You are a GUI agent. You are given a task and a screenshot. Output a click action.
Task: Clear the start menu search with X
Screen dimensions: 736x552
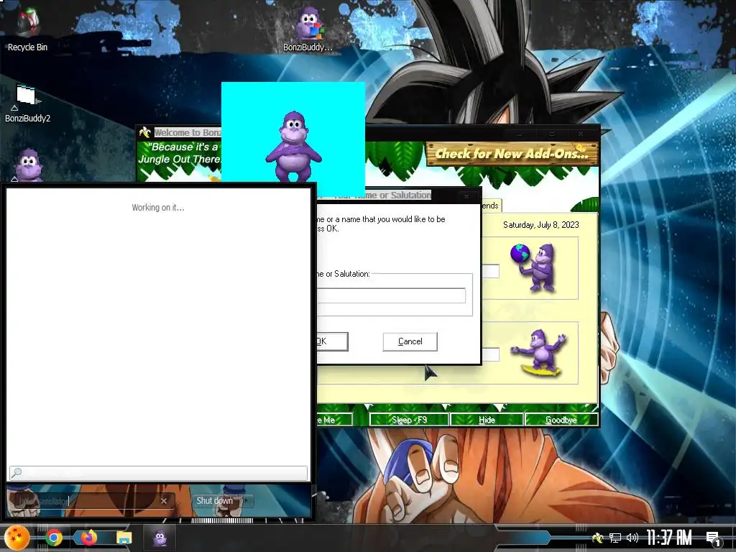(164, 501)
